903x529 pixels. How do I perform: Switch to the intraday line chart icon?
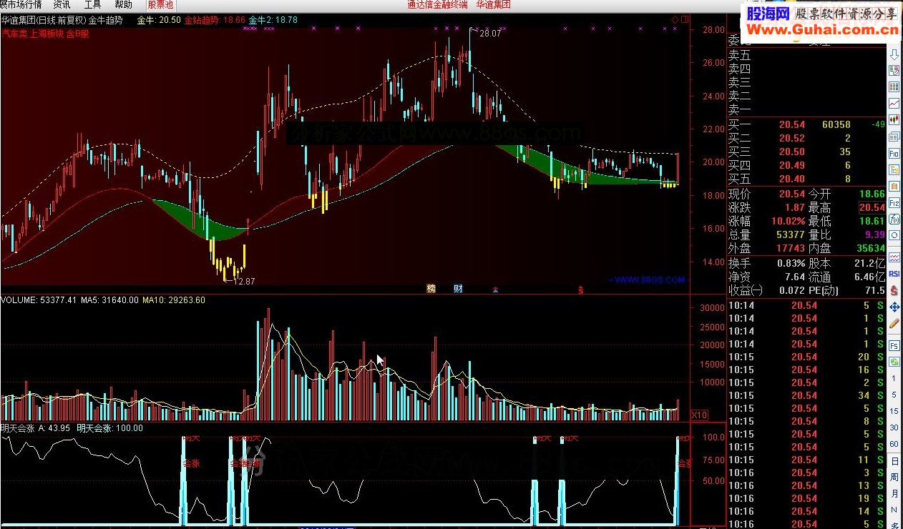pos(894,103)
